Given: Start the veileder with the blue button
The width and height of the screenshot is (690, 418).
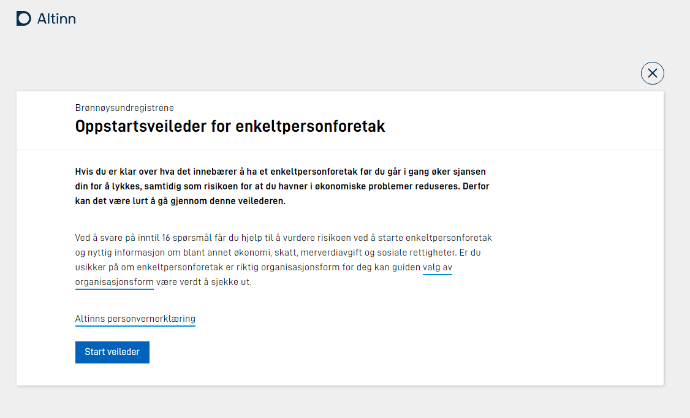Looking at the screenshot, I should 112,352.
